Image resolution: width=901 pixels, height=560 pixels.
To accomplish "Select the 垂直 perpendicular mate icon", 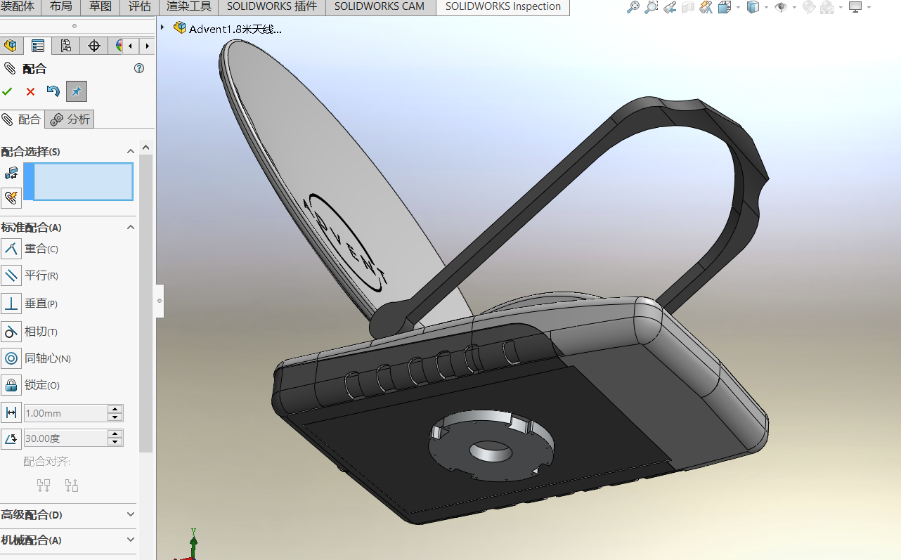I will tap(11, 304).
